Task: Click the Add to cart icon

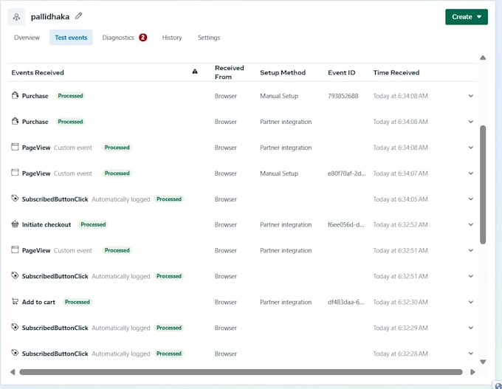Action: (x=15, y=301)
